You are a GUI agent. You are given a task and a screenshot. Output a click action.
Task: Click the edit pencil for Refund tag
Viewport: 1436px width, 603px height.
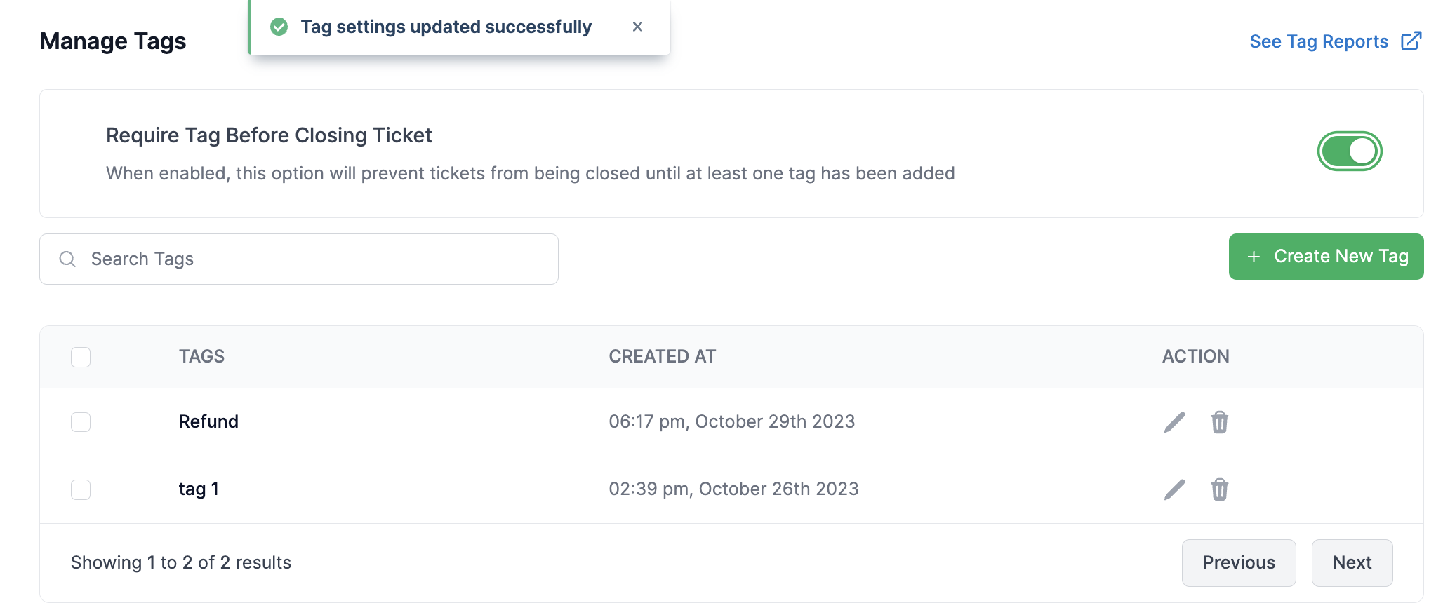1174,422
